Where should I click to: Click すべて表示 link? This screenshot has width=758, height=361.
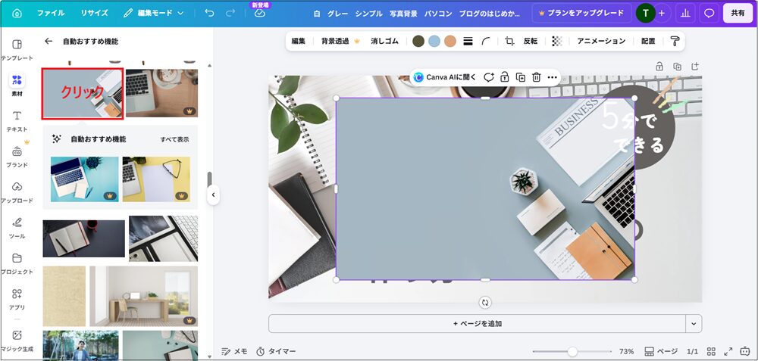tap(174, 139)
